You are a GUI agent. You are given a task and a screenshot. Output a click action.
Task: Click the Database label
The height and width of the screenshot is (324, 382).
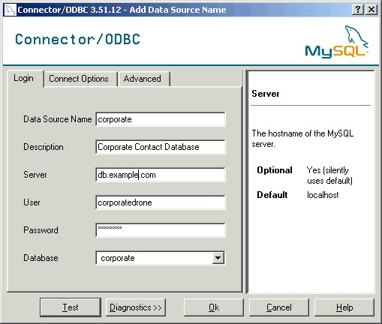41,258
